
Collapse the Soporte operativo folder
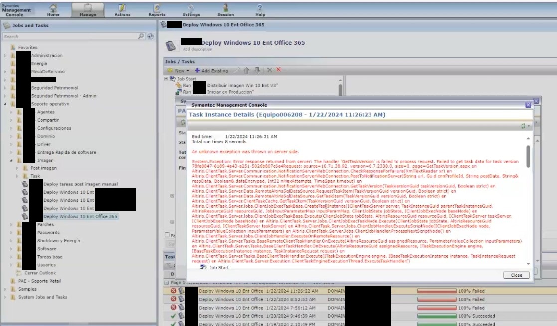(x=5, y=104)
